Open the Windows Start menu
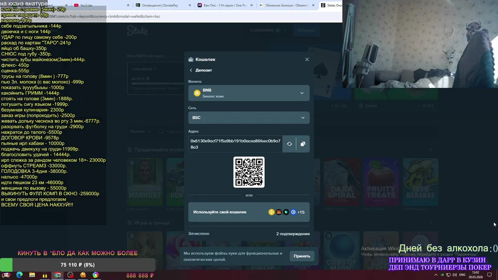 (x=7, y=275)
